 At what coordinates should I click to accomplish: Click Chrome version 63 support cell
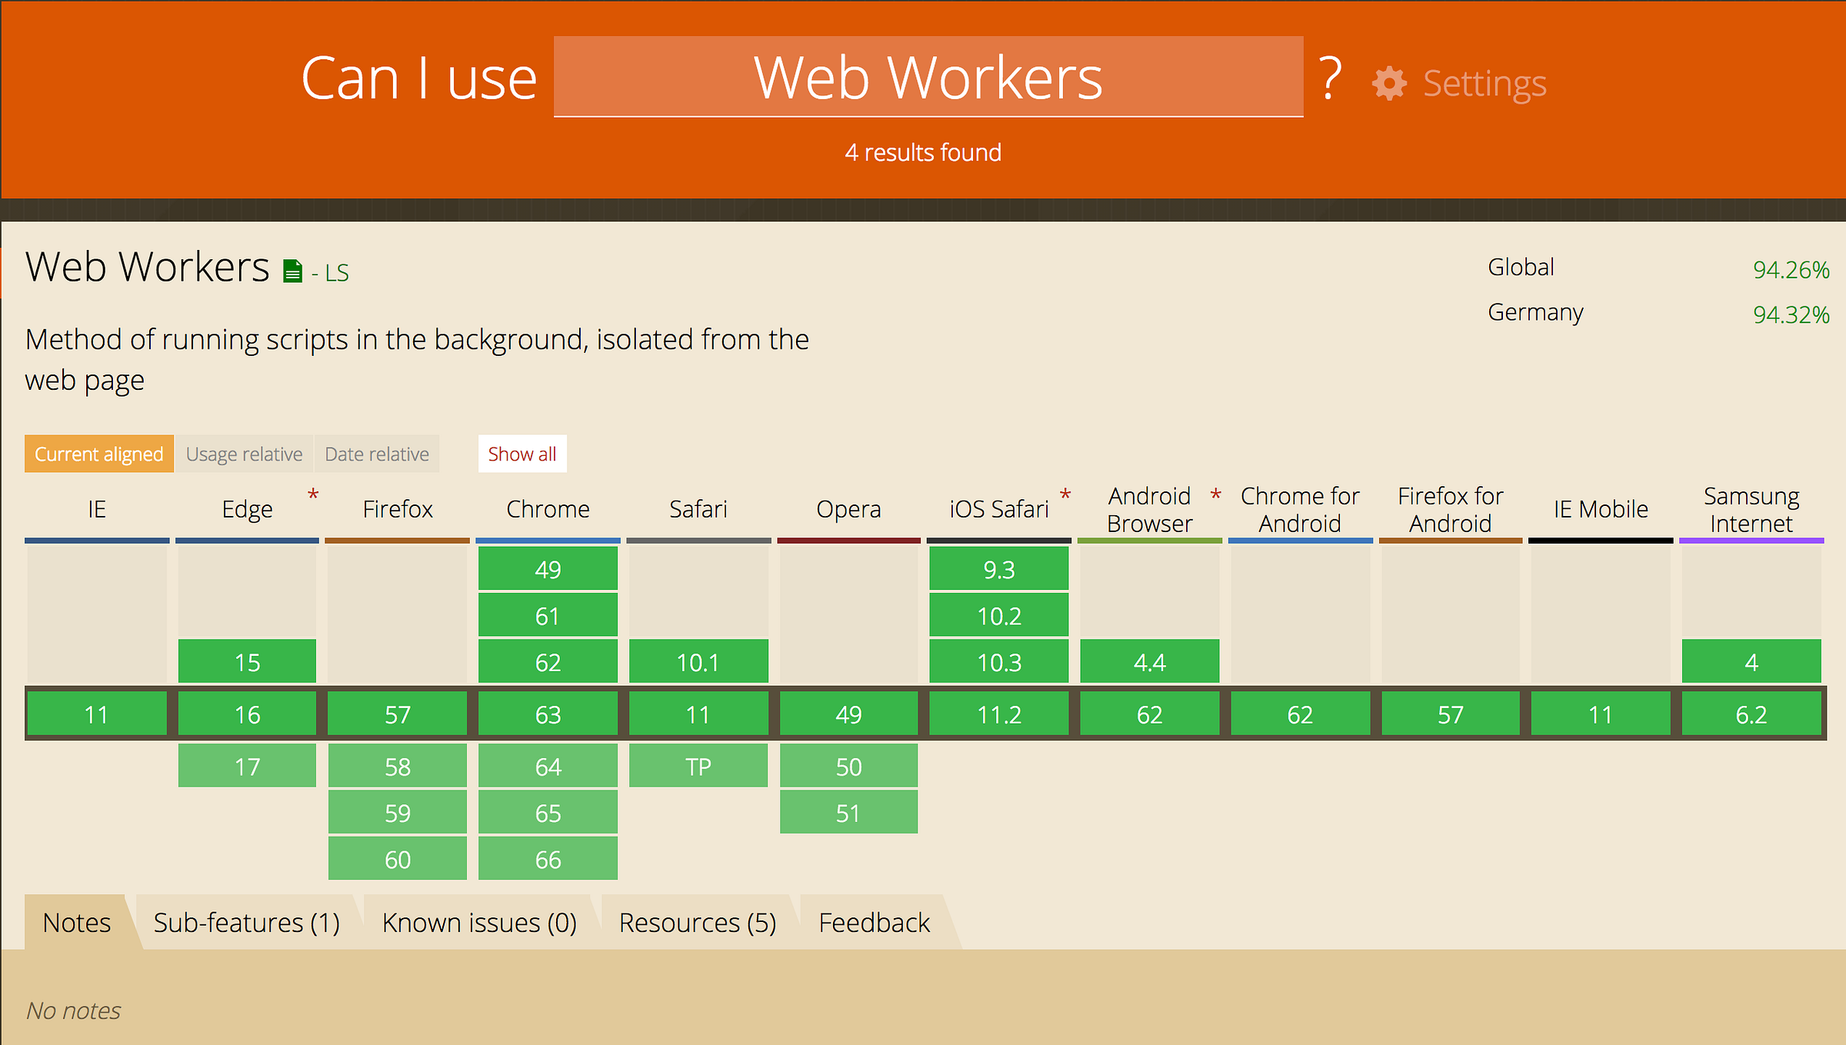point(548,714)
